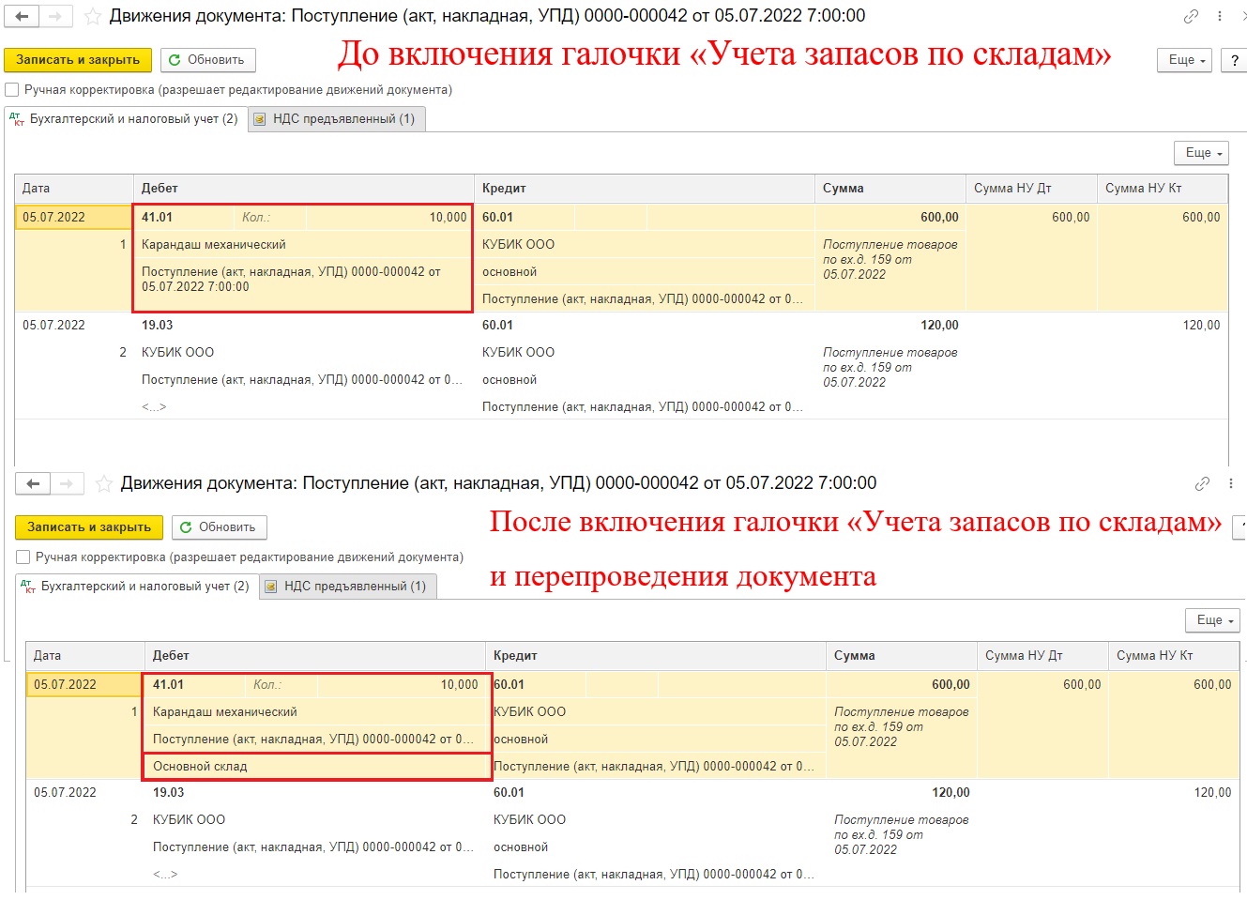Select the '<...>' cell in lower table row 2
This screenshot has width=1247, height=900.
click(165, 875)
